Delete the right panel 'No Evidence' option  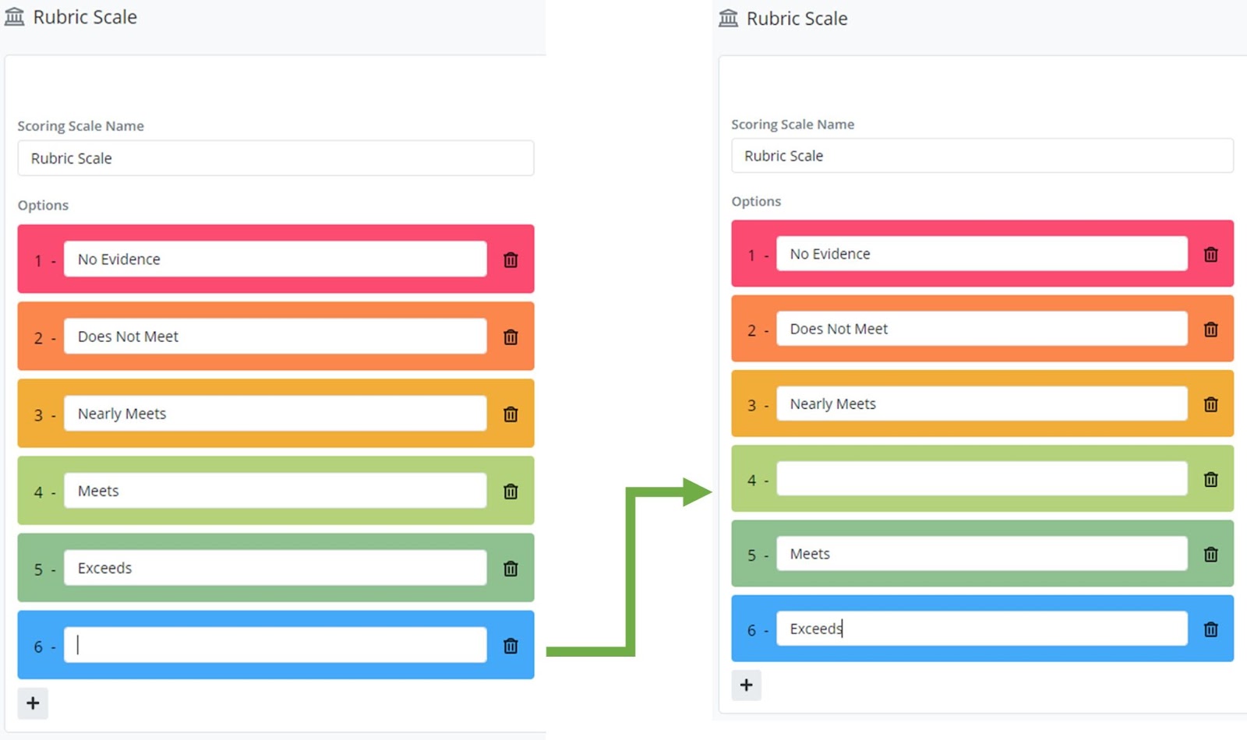click(x=1210, y=255)
